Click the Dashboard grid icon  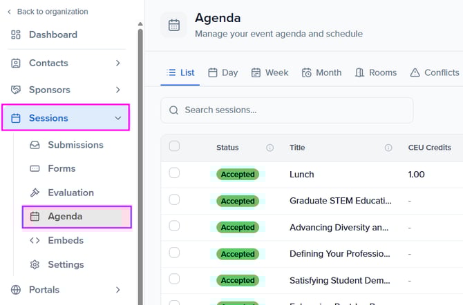click(x=16, y=35)
